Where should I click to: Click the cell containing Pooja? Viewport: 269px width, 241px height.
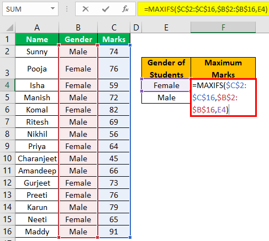(37, 68)
